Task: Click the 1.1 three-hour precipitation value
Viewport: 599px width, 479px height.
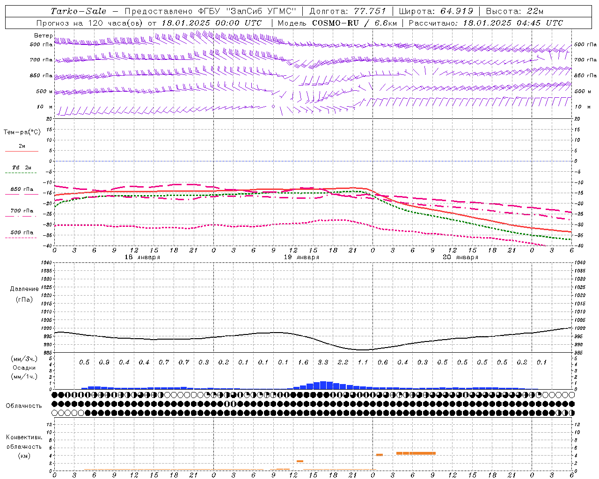Action: coord(363,363)
